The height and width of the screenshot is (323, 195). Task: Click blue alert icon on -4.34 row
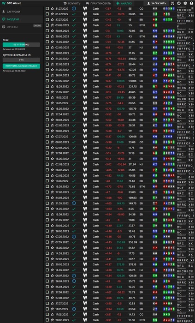tap(74, 275)
